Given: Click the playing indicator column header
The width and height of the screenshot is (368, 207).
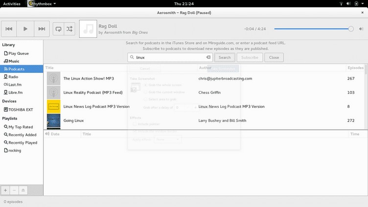Looking at the screenshot, I should click(x=47, y=134).
